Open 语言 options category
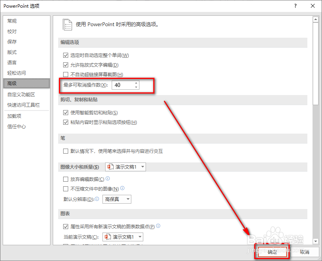This screenshot has height=261, width=322. point(27,63)
